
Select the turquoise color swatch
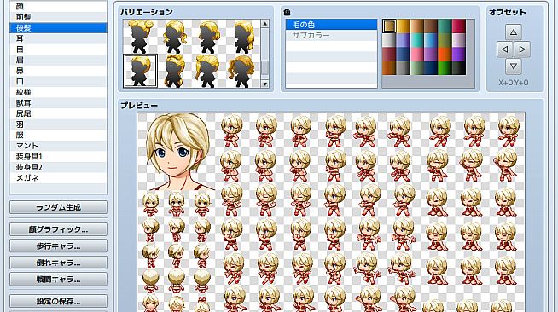(417, 40)
